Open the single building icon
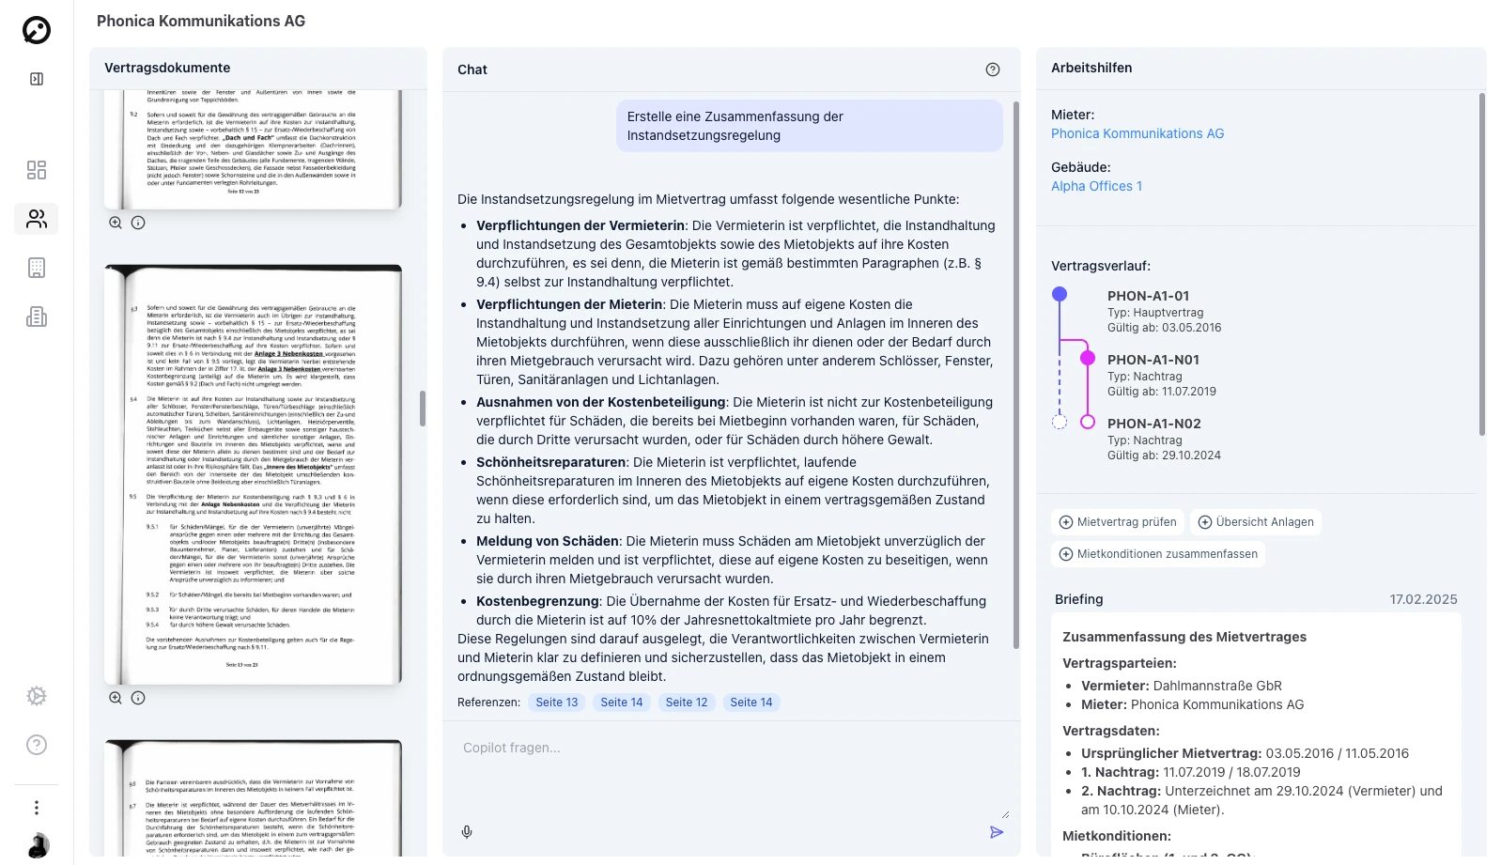The height and width of the screenshot is (865, 1501). point(37,268)
